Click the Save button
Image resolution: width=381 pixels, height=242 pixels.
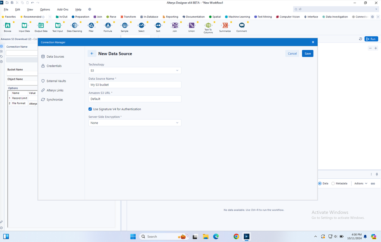(x=308, y=53)
